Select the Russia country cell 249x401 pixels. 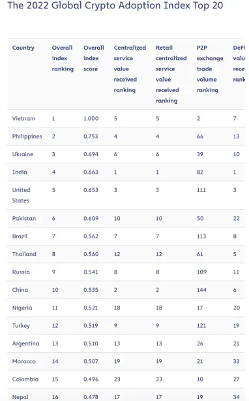(x=21, y=272)
